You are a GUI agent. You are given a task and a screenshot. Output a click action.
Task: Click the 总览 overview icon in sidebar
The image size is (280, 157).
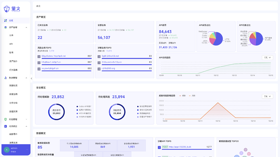click(6, 21)
